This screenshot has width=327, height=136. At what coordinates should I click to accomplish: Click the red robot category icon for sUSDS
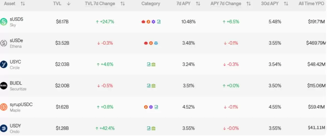pos(143,22)
